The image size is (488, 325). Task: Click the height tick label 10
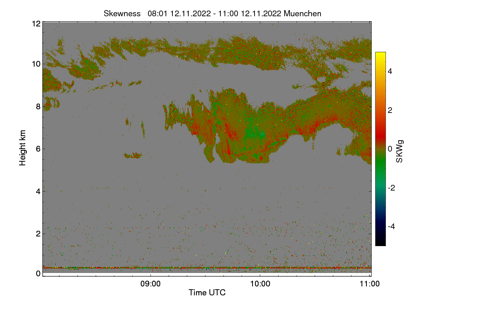(x=36, y=64)
